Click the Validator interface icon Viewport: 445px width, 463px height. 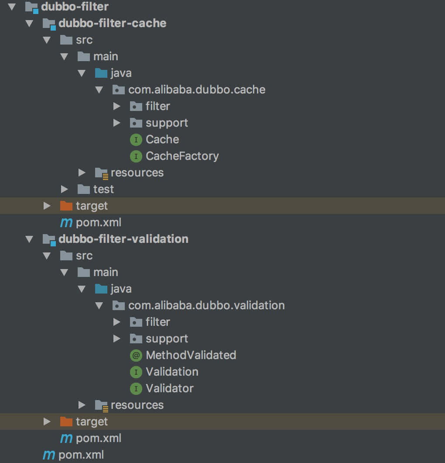(x=136, y=389)
